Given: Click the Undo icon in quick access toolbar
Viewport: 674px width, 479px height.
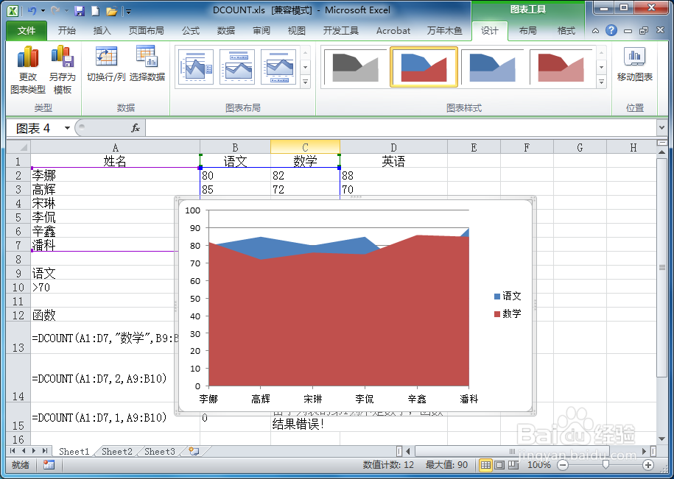Looking at the screenshot, I should click(32, 11).
